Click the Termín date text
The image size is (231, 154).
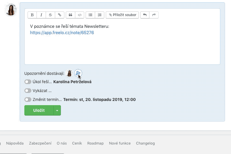(x=99, y=100)
